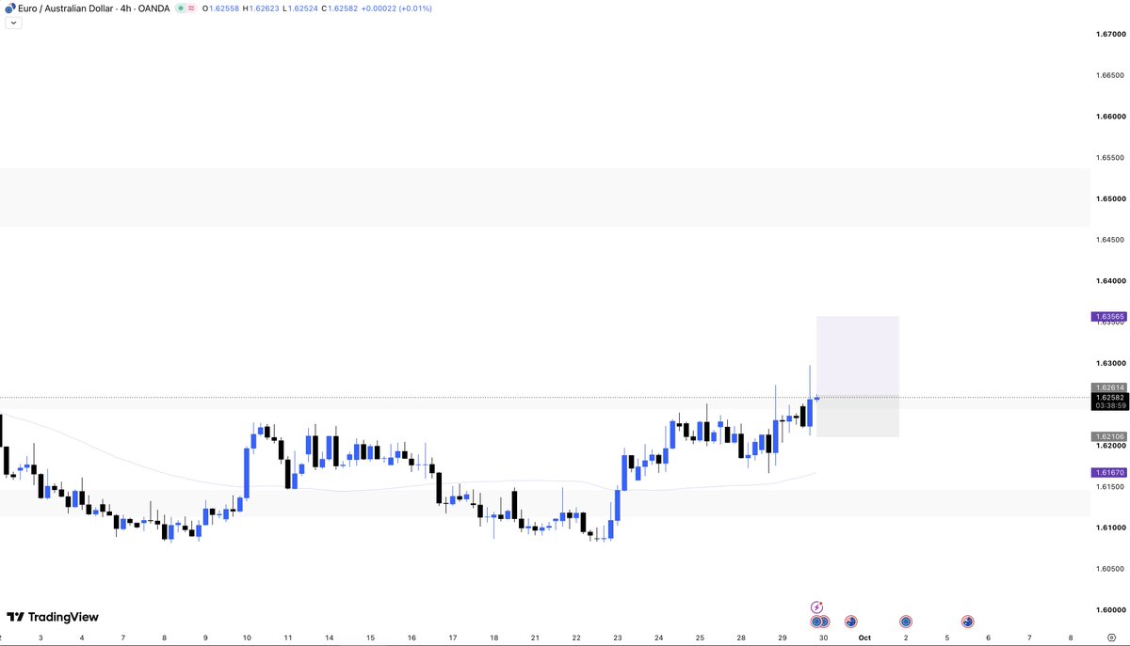
Task: Click the 1.65000 price axis label
Action: pyautogui.click(x=1110, y=198)
